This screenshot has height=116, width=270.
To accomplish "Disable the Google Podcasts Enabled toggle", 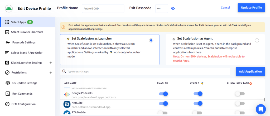I will 163,94.
